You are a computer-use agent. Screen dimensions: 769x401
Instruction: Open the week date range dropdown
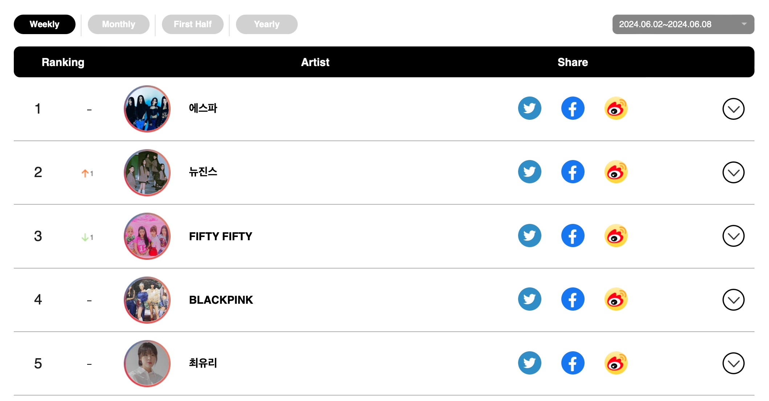tap(683, 24)
